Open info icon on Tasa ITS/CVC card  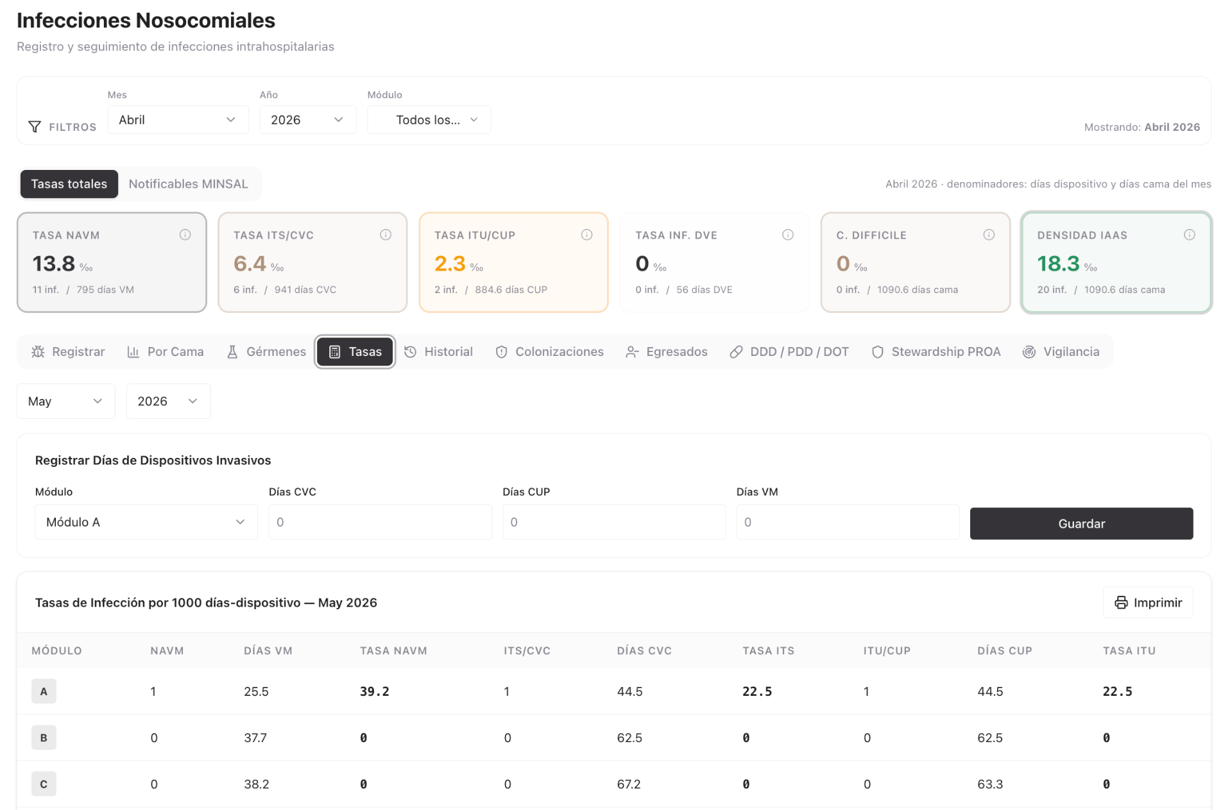tap(386, 235)
